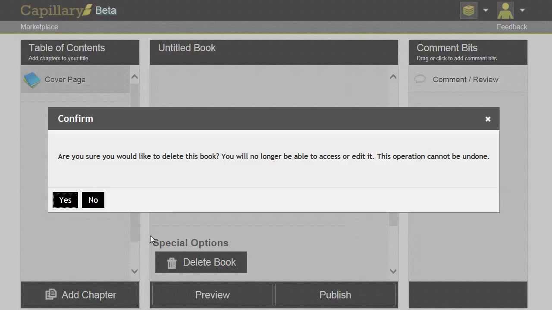Click the Untitled Book title

187,48
